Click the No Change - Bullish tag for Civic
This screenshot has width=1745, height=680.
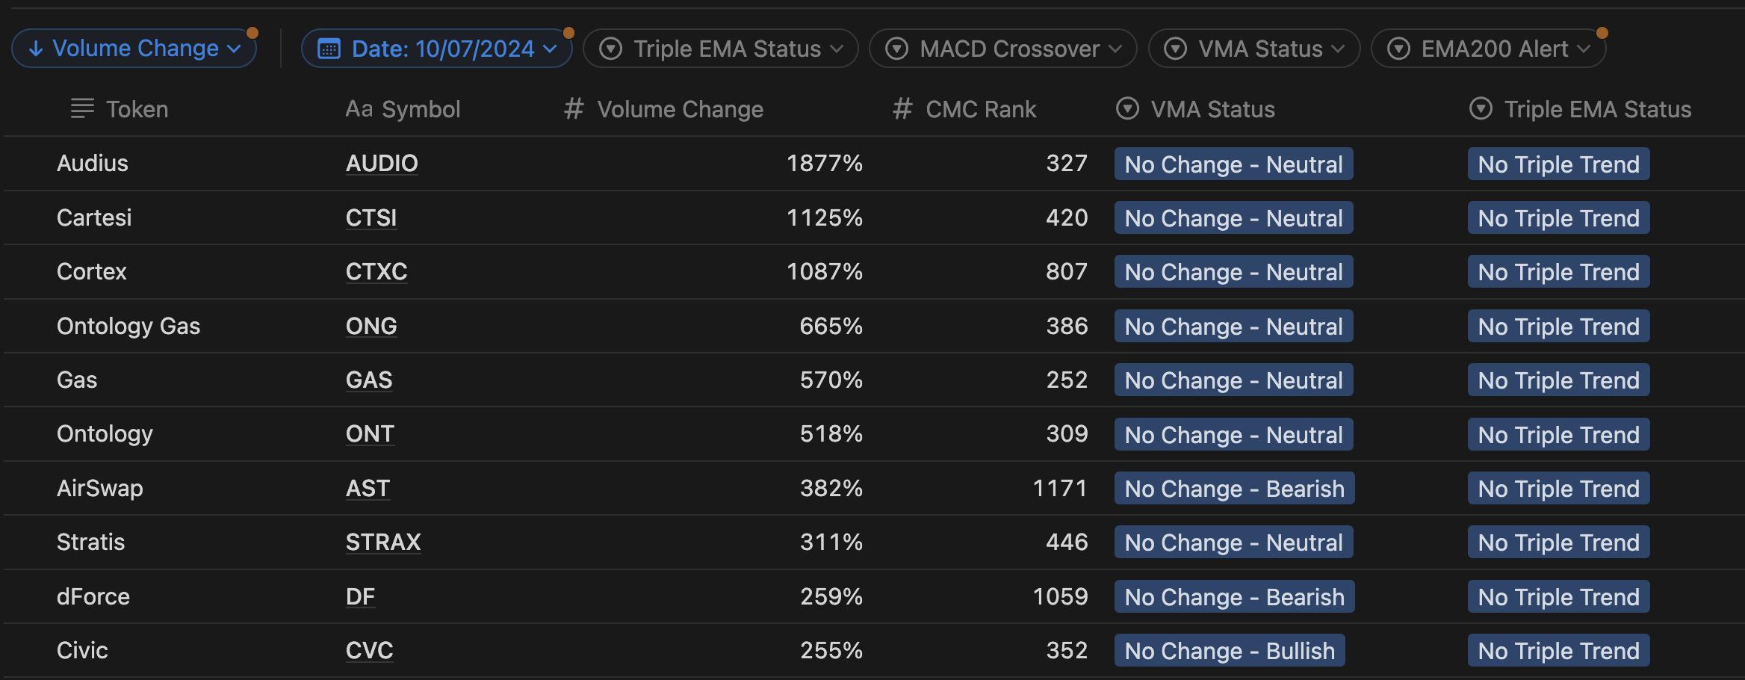[1230, 651]
